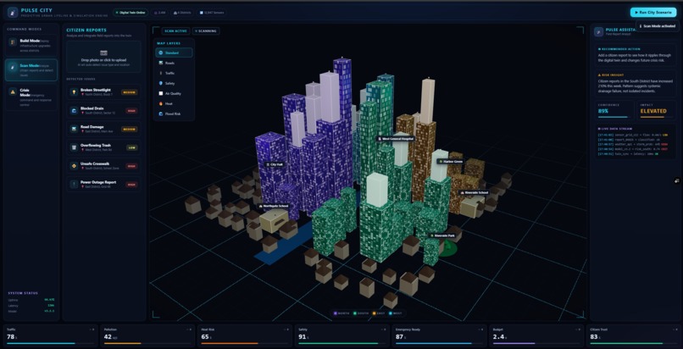Expand the Heat Risk metric card control
This screenshot has width=683, height=349.
click(286, 330)
